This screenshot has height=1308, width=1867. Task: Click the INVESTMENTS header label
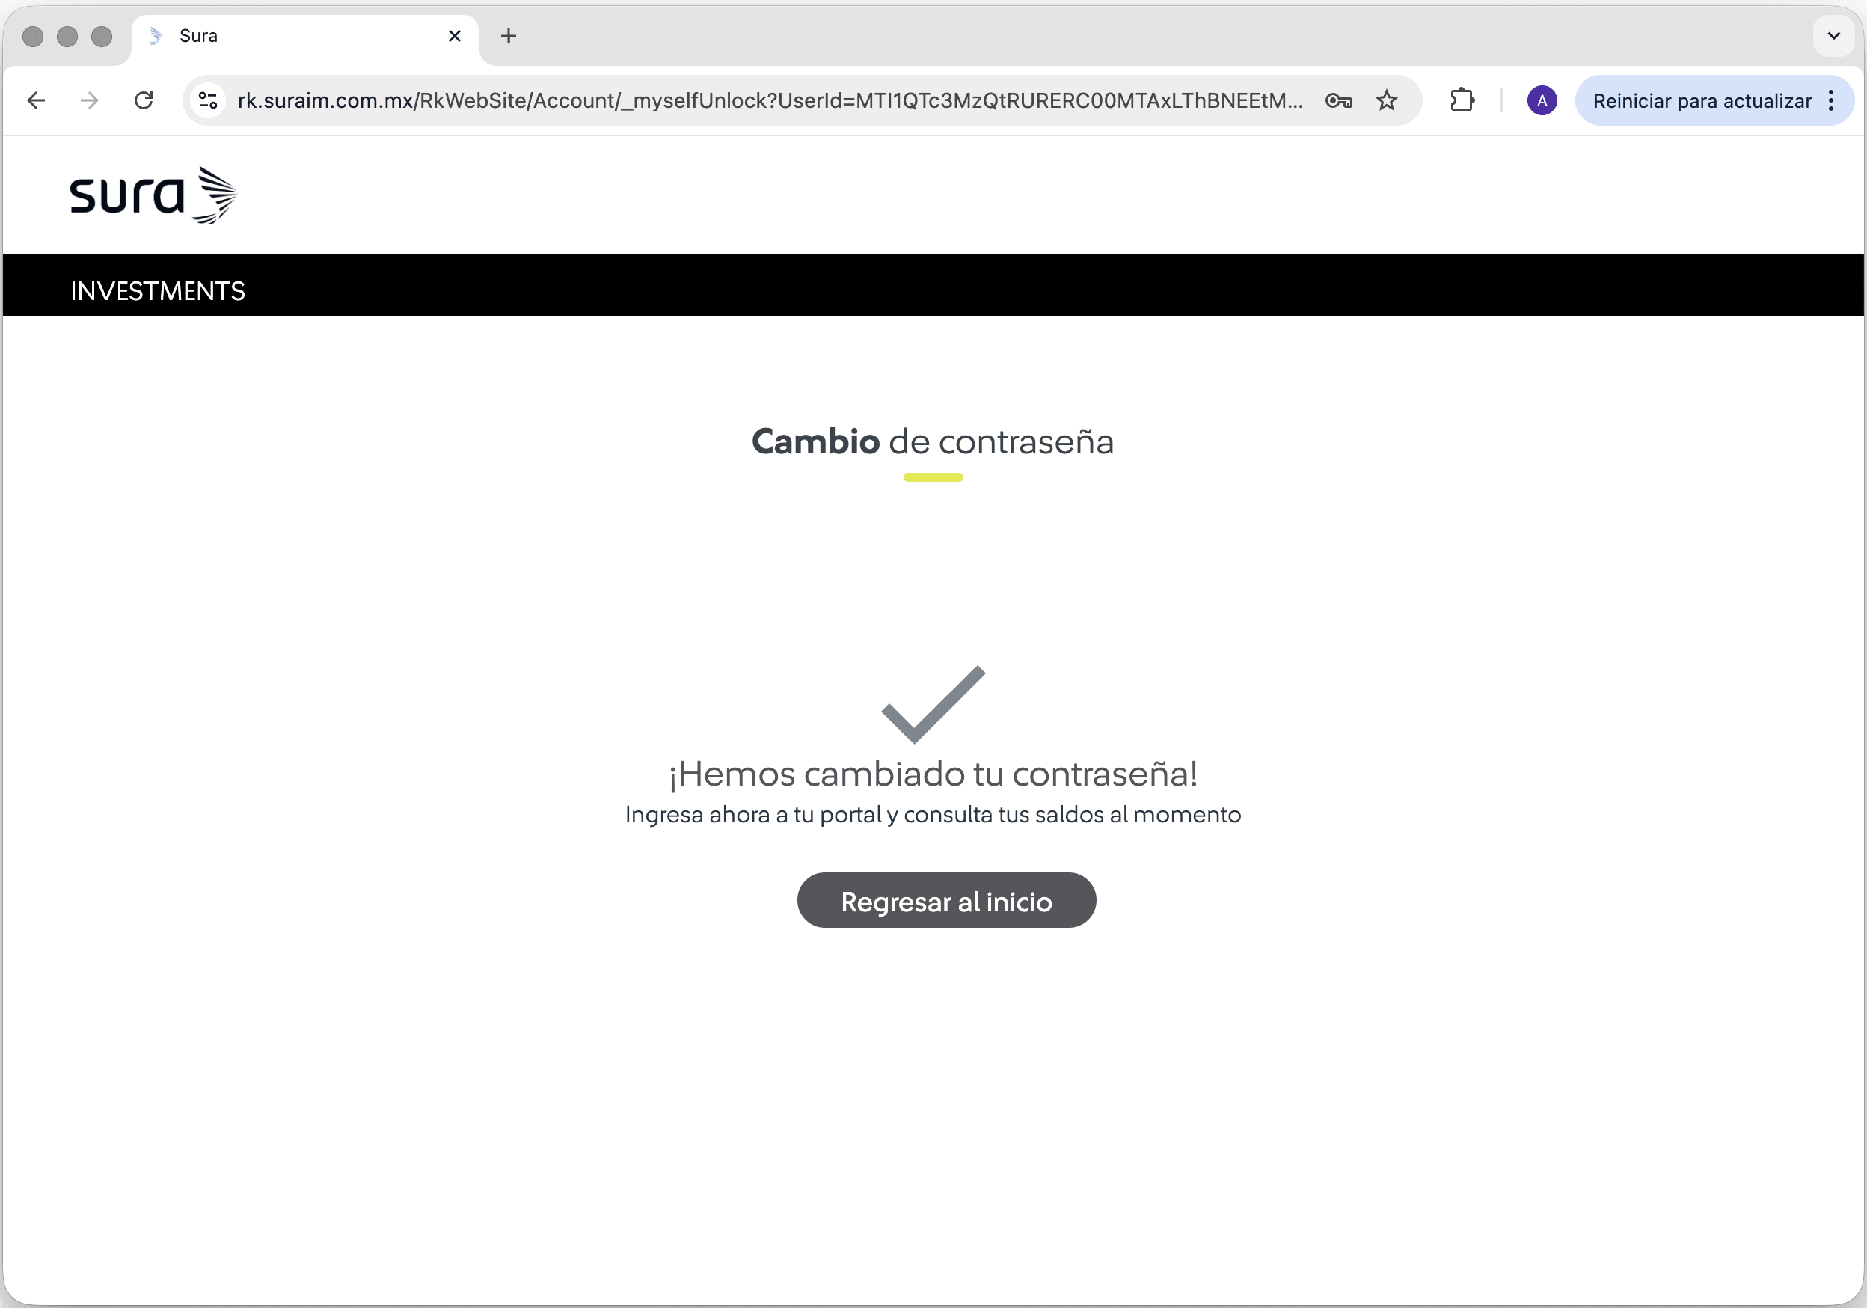[x=158, y=290]
